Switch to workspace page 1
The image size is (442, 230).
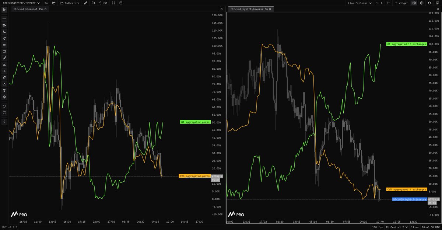click(x=377, y=3)
